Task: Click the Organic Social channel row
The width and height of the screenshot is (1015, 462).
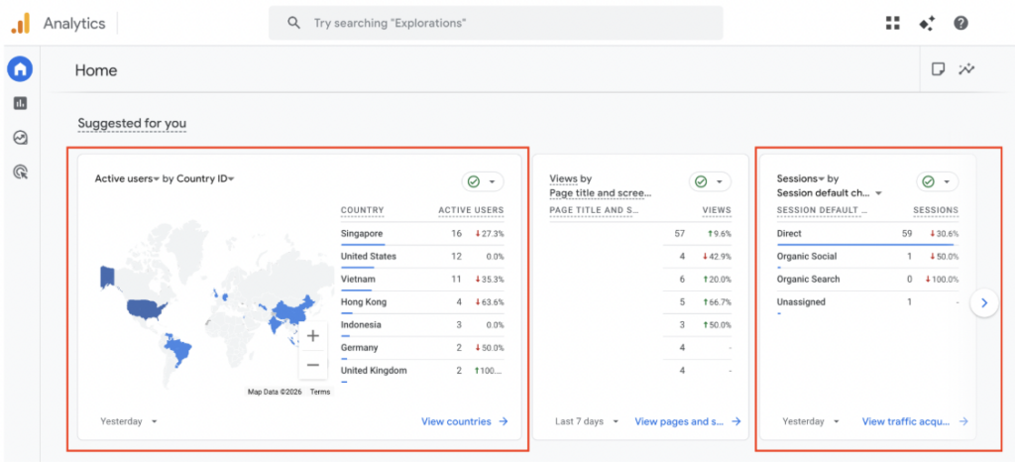Action: click(867, 256)
